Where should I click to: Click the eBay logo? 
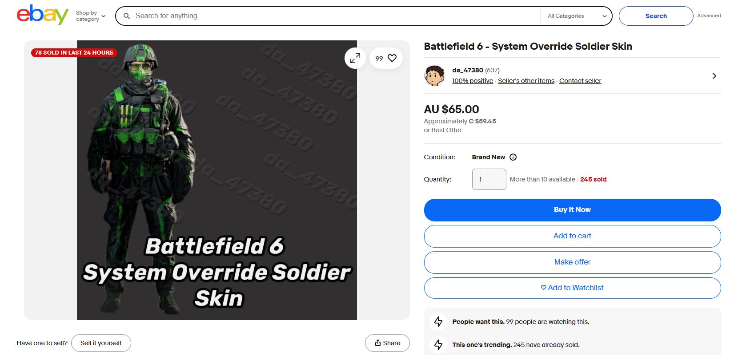click(x=43, y=15)
